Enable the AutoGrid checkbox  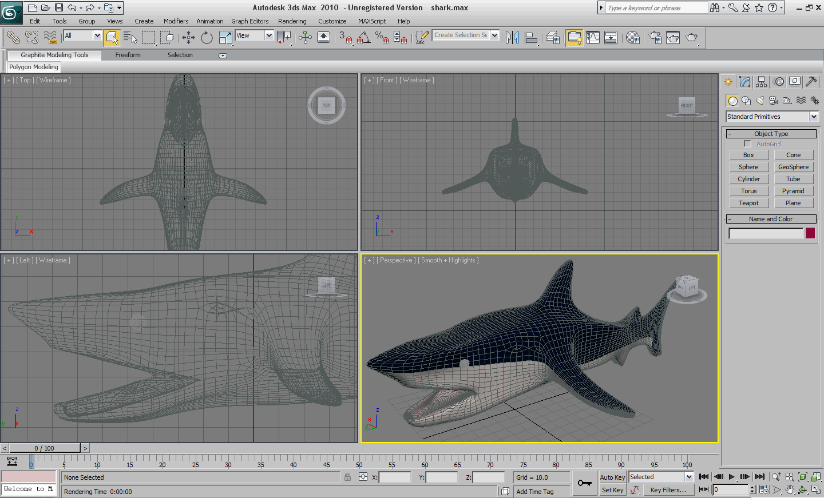[747, 144]
